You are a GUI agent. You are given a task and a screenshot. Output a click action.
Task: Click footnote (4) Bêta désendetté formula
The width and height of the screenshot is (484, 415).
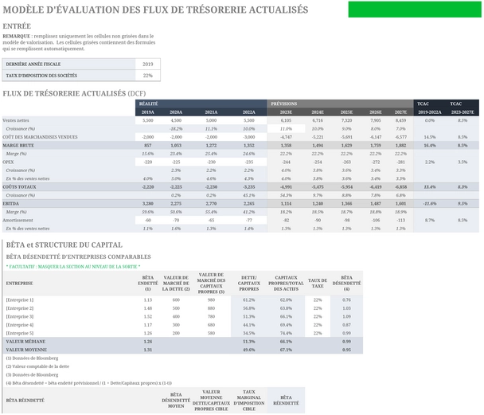(89, 383)
